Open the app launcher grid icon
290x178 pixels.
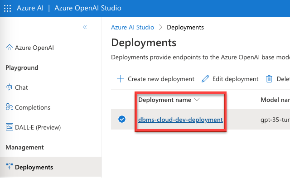(x=7, y=8)
